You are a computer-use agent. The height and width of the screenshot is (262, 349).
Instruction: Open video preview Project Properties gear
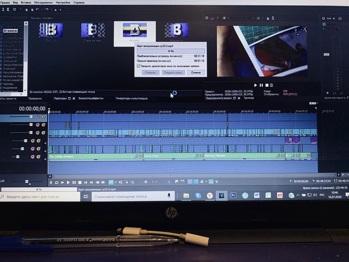[207, 18]
